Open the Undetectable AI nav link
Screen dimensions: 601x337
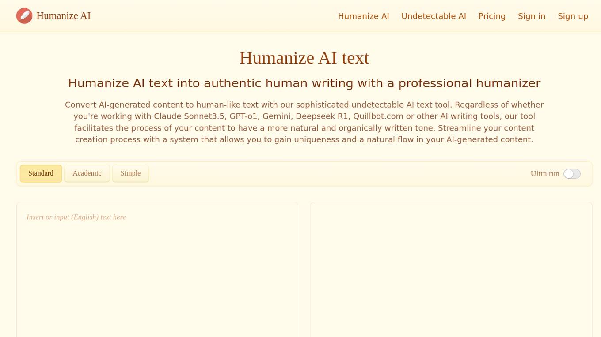click(x=434, y=16)
